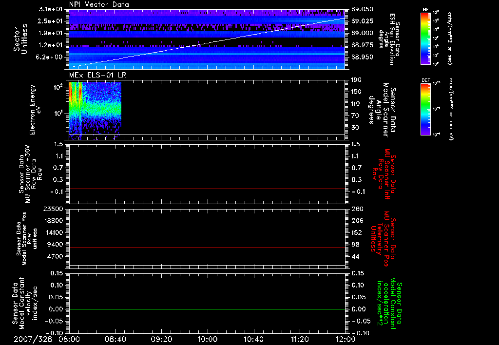Click the 'Model Scanner Pos Raw unitless' axis title
The image size is (499, 345).
[x=27, y=239]
